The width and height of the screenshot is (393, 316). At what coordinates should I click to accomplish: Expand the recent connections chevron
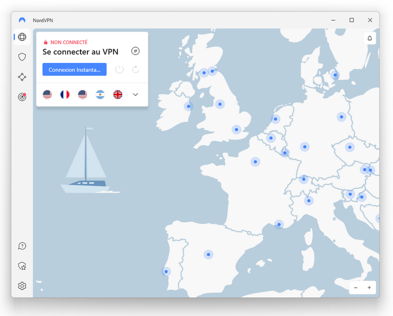tap(135, 95)
